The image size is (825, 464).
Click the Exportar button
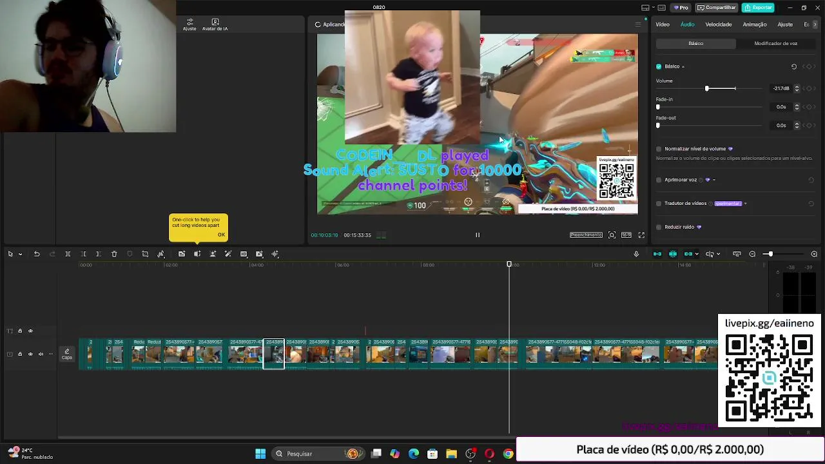coord(758,8)
